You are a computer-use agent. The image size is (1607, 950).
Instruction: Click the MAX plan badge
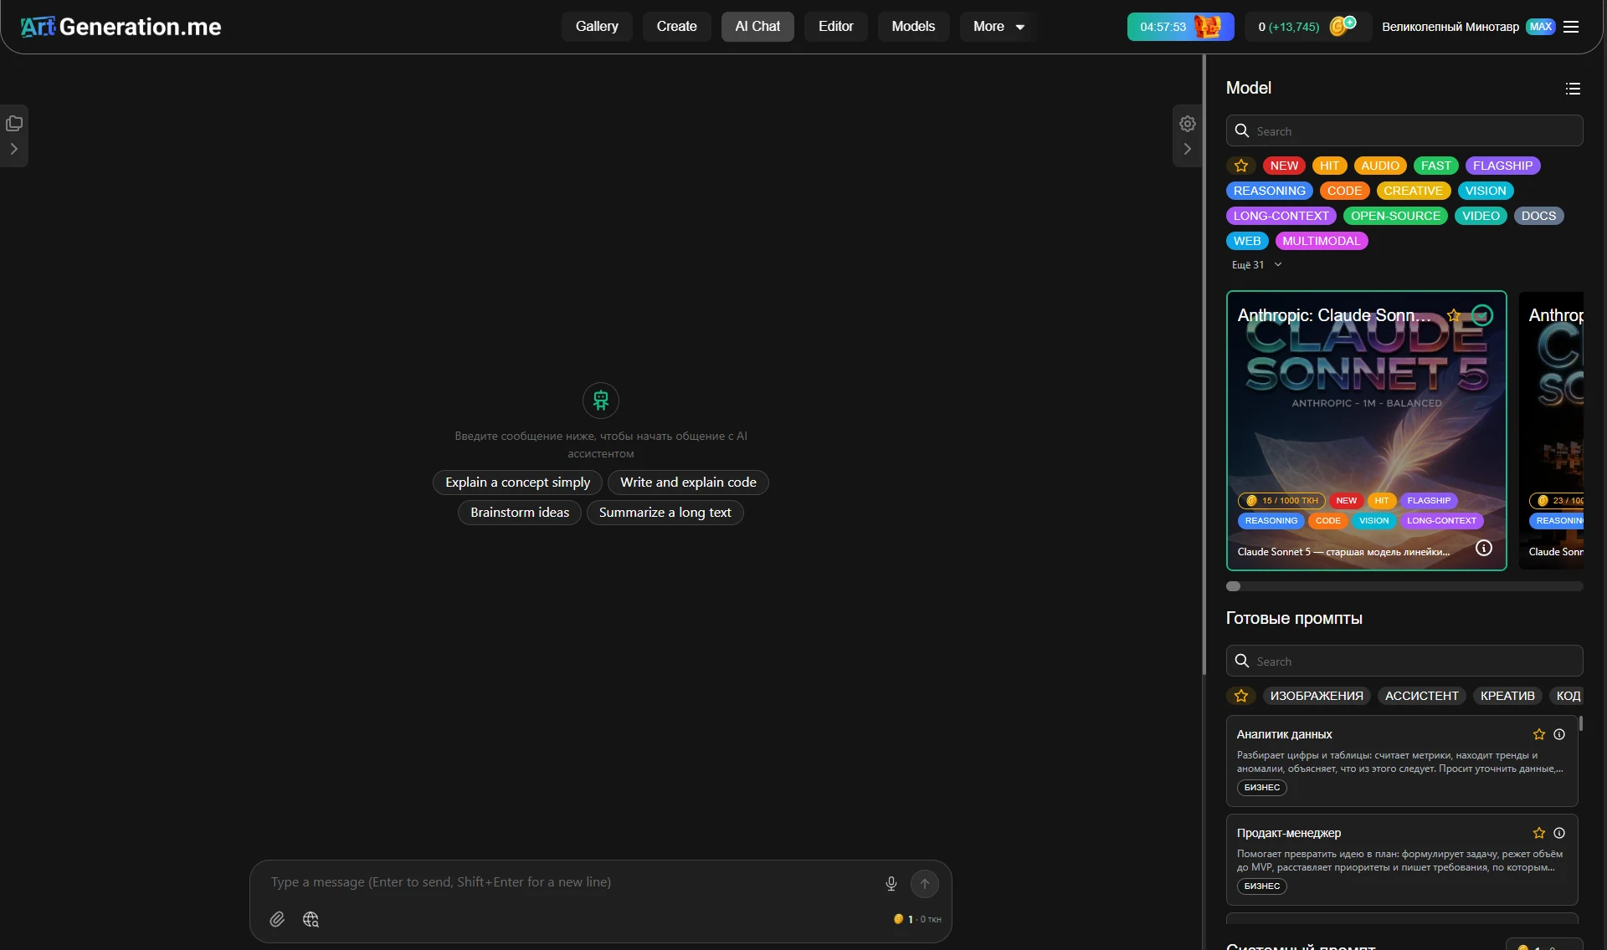(x=1540, y=27)
